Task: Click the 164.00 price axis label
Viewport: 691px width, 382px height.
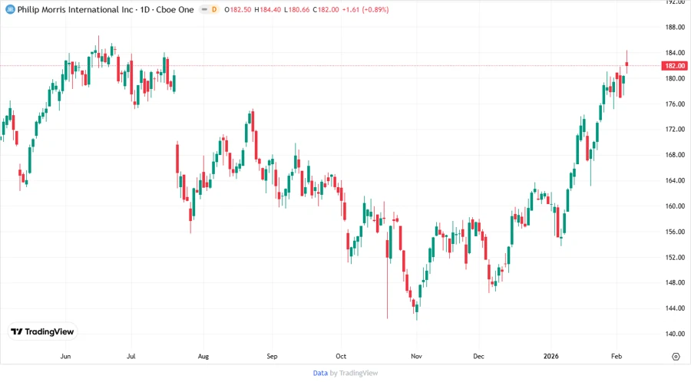Action: [675, 180]
